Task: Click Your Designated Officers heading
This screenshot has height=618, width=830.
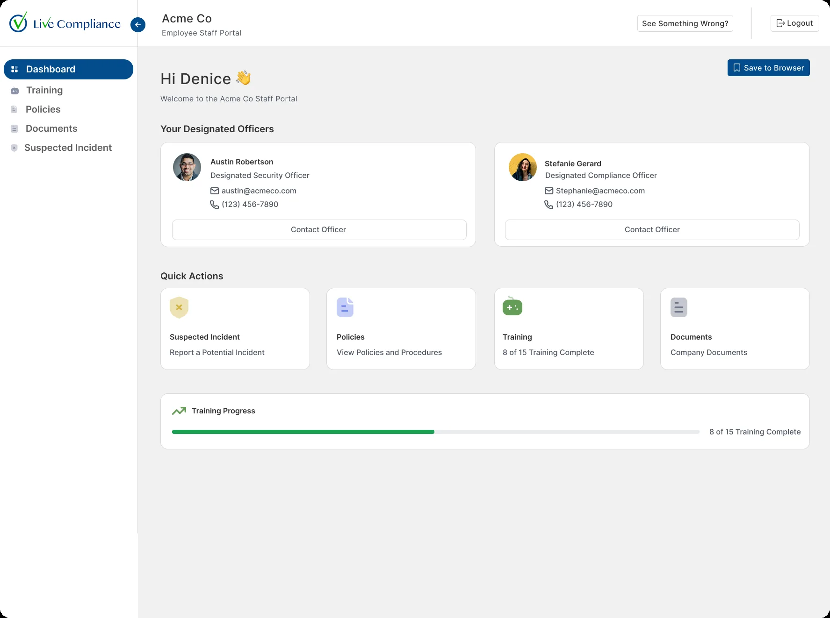Action: click(x=217, y=129)
